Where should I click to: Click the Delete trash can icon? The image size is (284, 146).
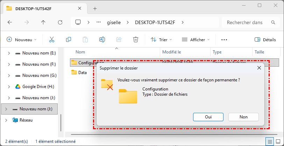(136, 39)
